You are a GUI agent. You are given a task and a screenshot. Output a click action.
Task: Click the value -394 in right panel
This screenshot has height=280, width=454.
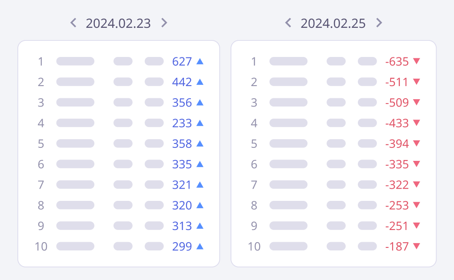[x=397, y=144]
